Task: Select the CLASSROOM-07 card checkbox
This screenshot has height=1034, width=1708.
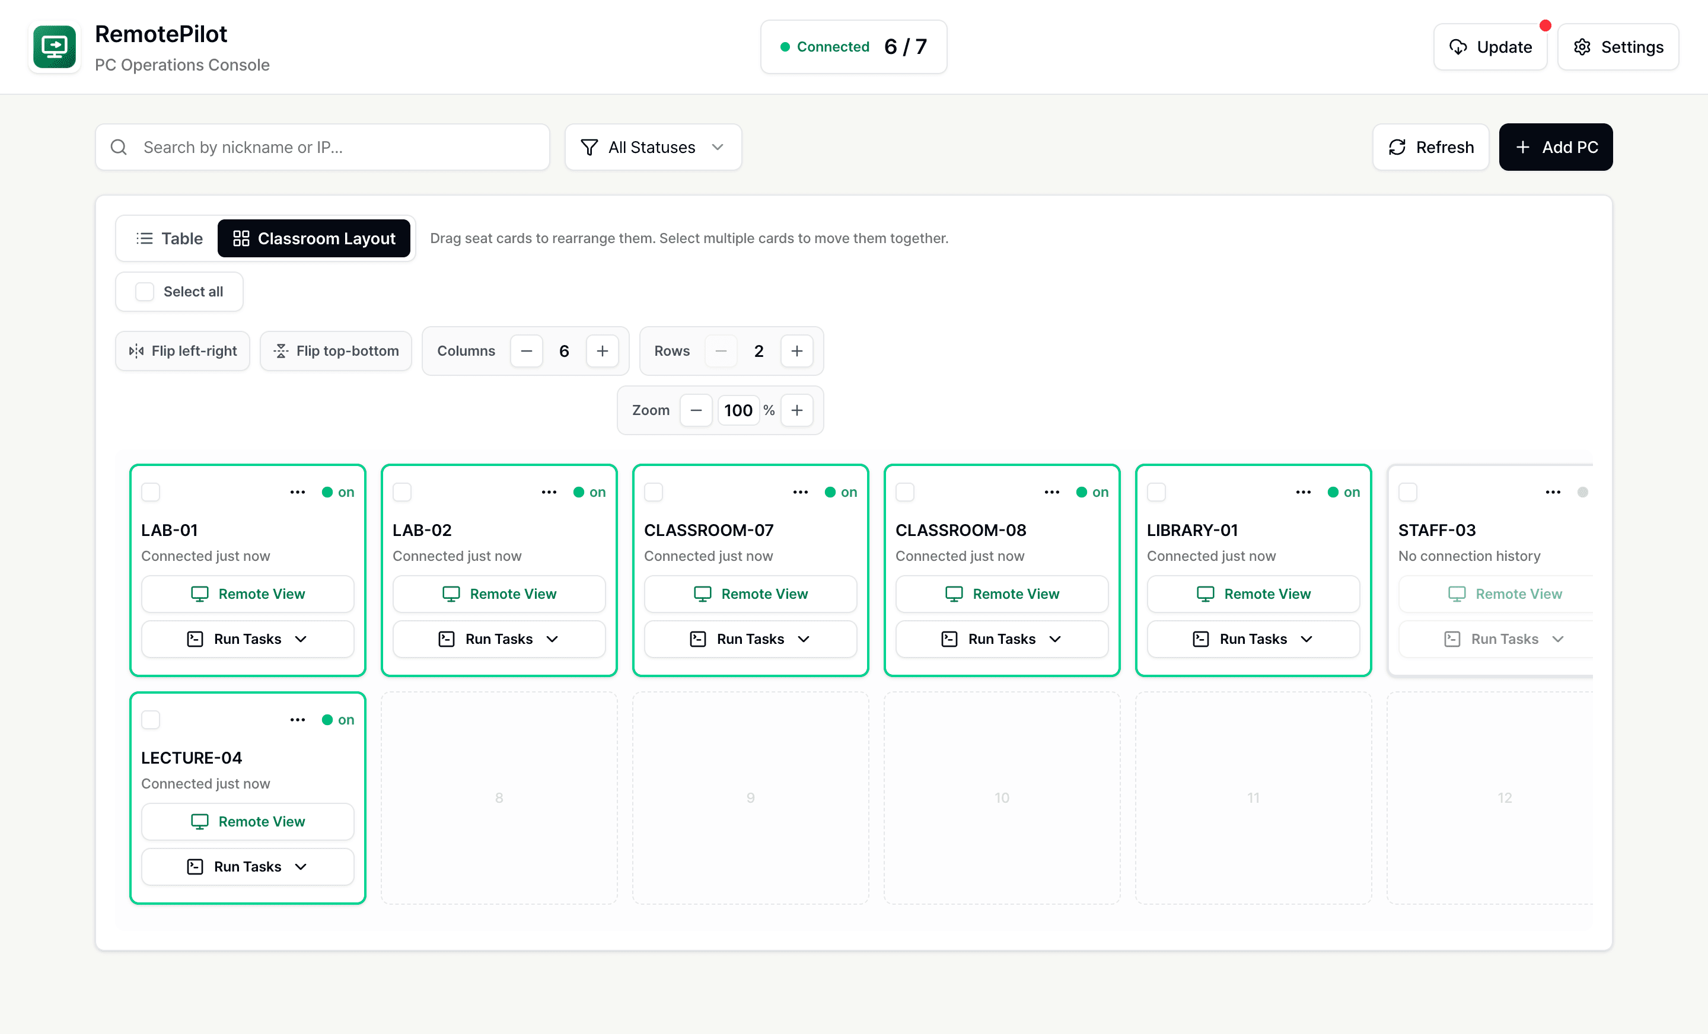Action: click(654, 492)
